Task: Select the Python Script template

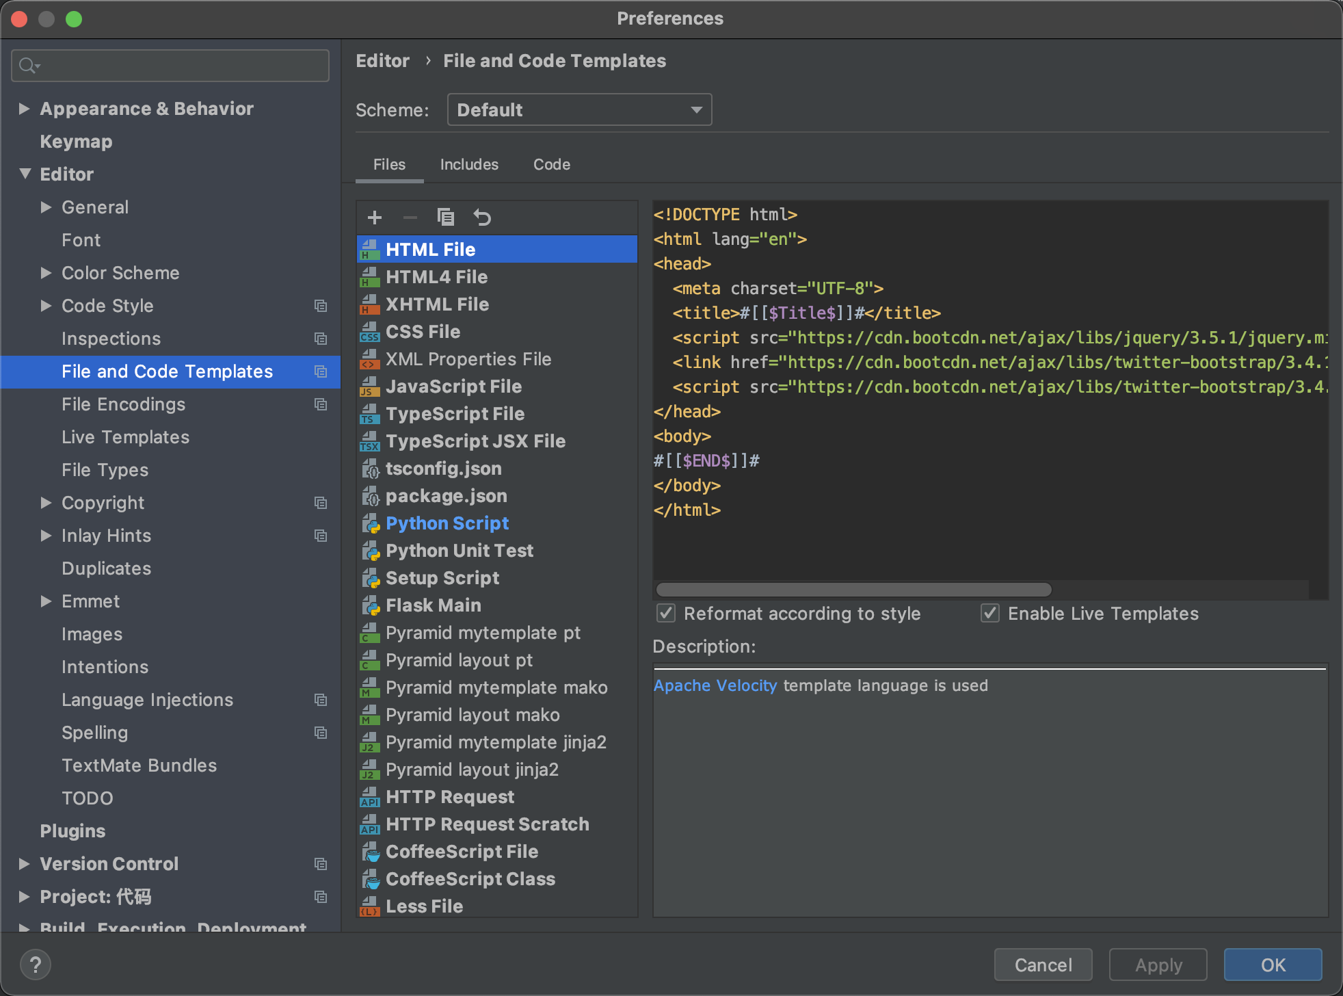Action: pyautogui.click(x=448, y=523)
